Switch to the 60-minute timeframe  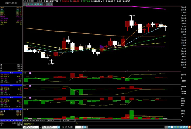point(41,4)
